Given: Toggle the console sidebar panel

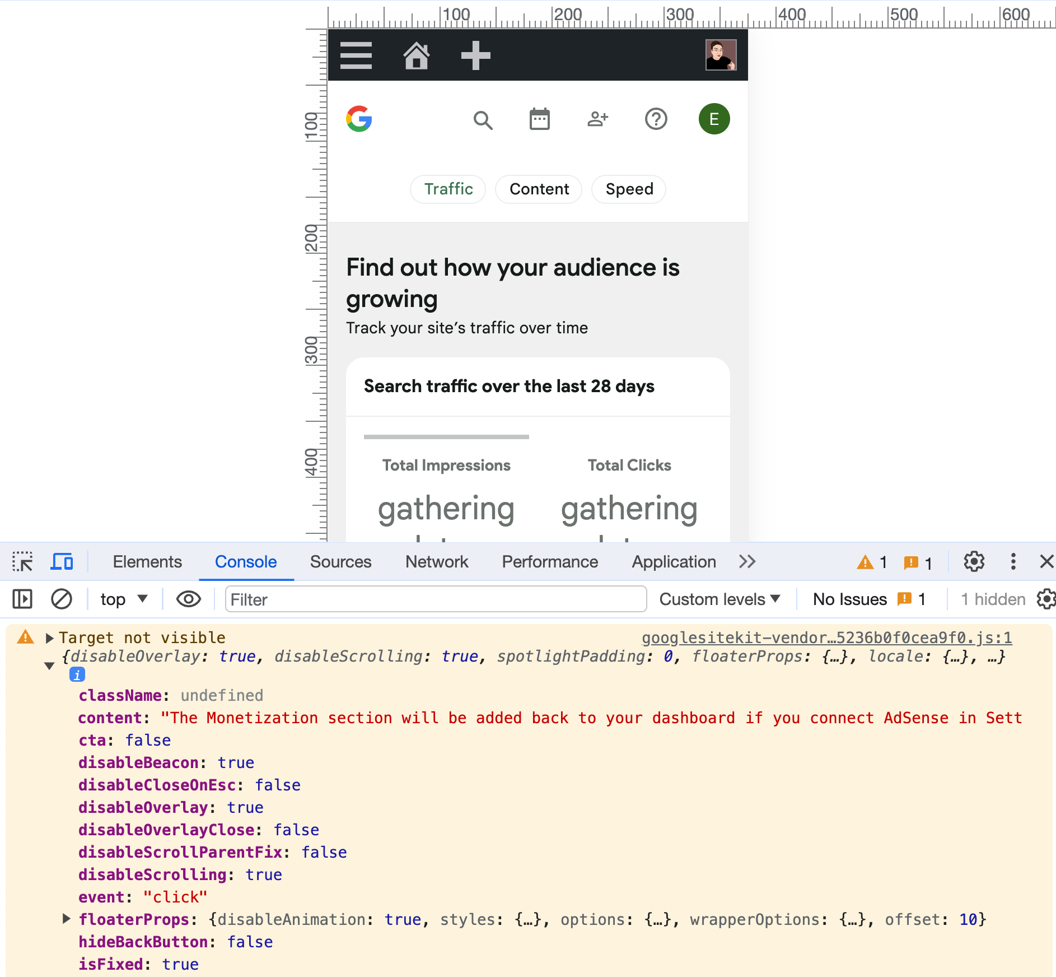Looking at the screenshot, I should point(22,599).
